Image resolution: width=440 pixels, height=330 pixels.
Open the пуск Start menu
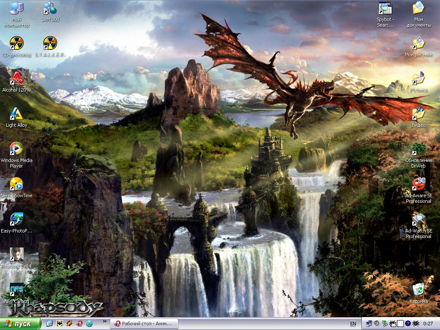[x=21, y=324]
